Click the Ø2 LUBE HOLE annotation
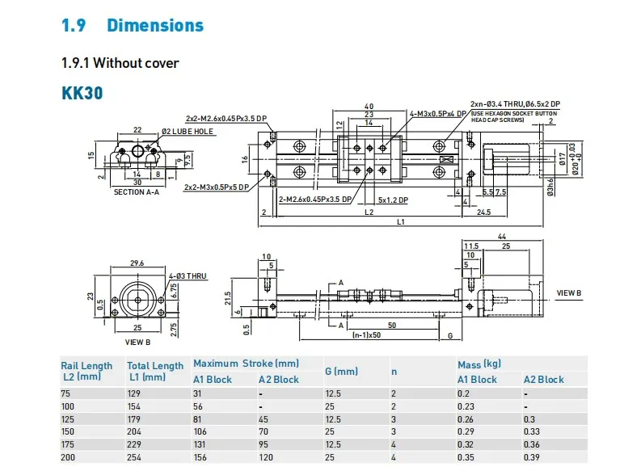624x471 pixels. click(x=188, y=132)
